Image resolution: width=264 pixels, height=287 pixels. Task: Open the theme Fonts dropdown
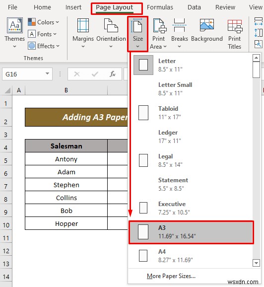point(42,34)
